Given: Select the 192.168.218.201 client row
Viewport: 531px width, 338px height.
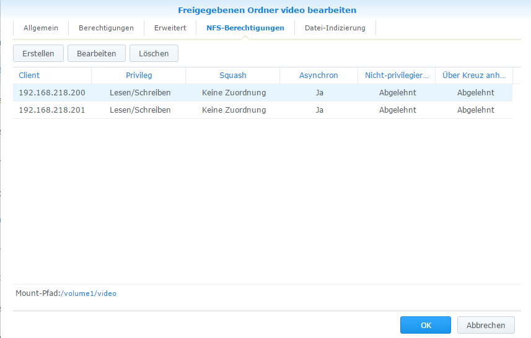Looking at the screenshot, I should 52,110.
